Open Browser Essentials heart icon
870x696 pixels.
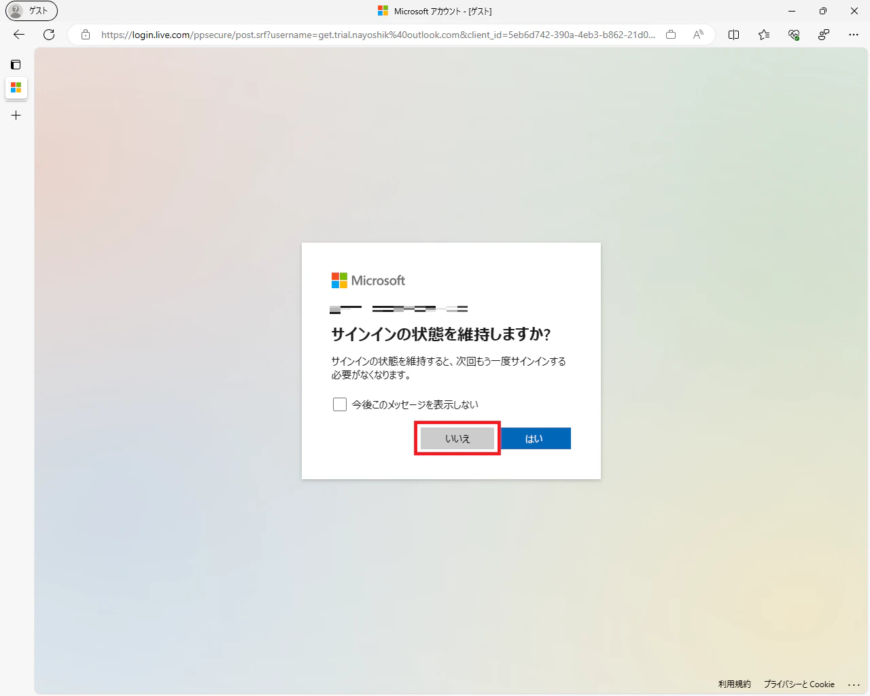(794, 35)
